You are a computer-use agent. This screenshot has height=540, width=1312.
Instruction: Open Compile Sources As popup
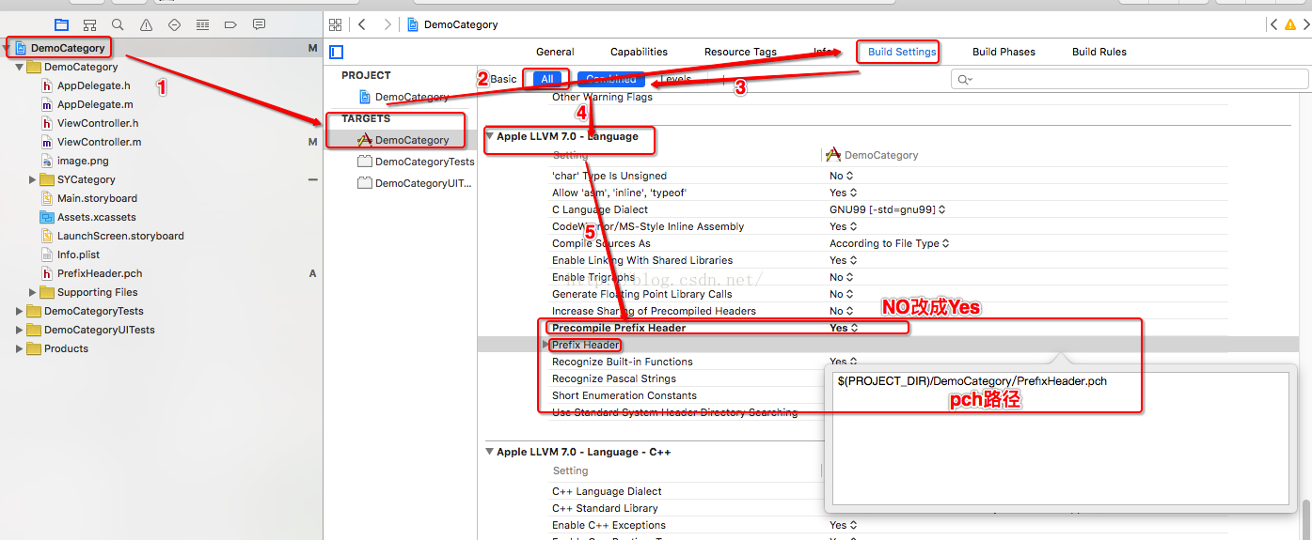coord(890,243)
